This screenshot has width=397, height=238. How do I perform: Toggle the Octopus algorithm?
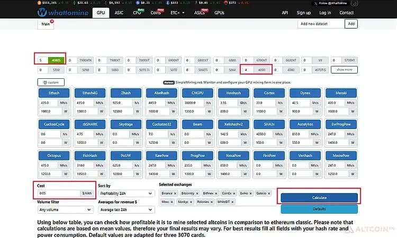point(54,155)
